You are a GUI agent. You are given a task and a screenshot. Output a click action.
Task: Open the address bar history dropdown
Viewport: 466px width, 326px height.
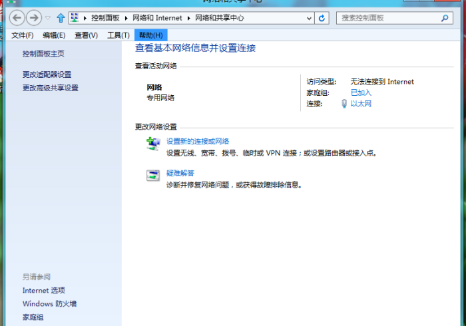309,18
